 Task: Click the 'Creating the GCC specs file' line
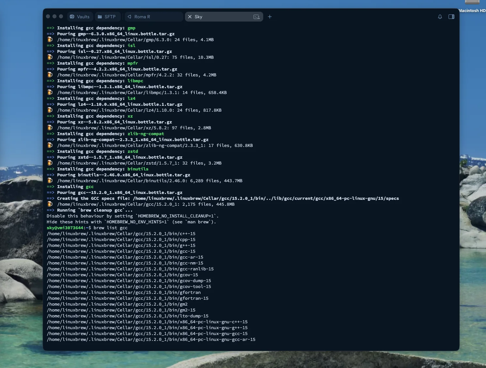tap(223, 199)
